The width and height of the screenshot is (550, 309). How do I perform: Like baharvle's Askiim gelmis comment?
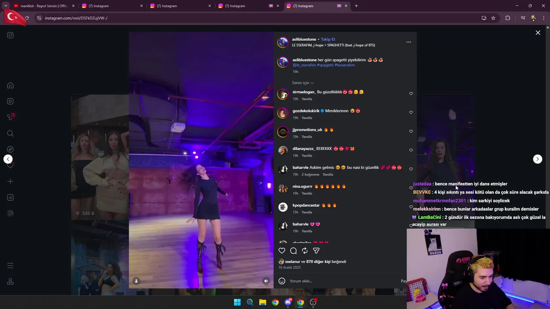411,169
